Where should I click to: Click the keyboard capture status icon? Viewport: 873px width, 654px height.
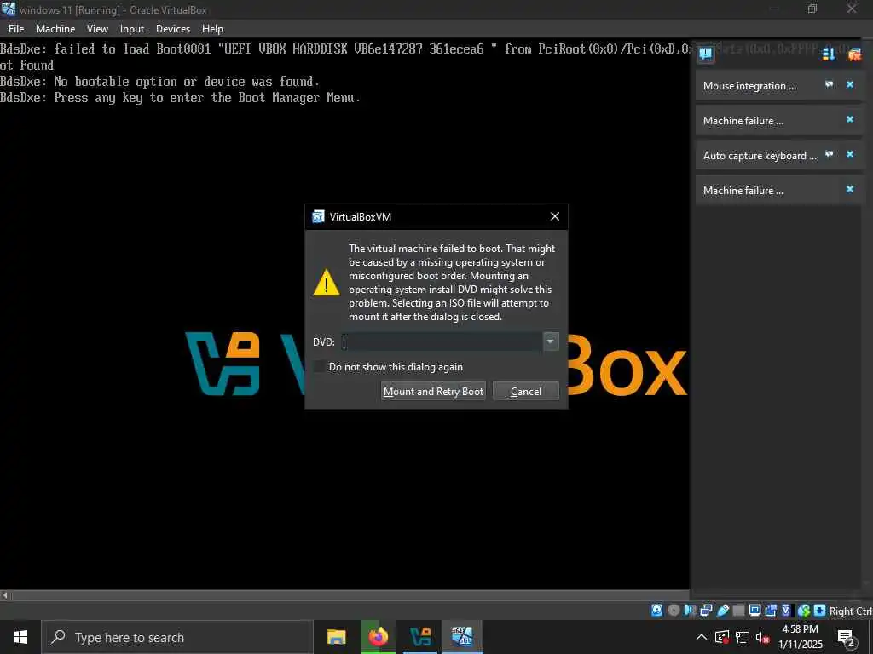point(819,611)
